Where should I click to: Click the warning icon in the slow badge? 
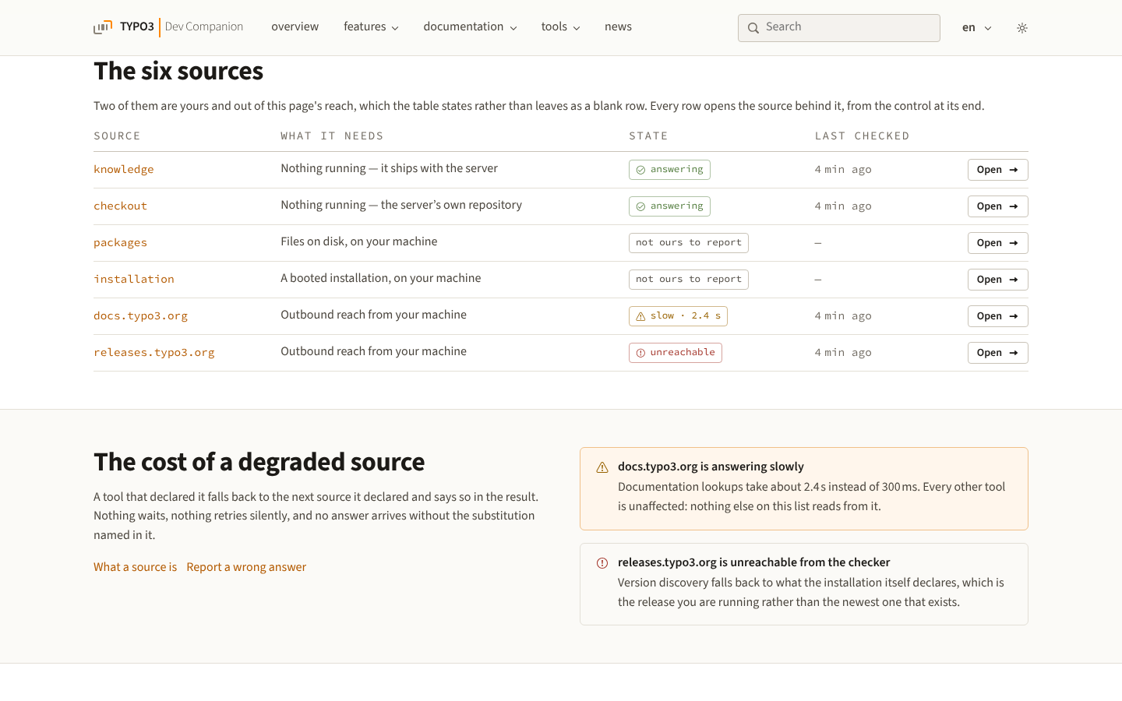pyautogui.click(x=640, y=316)
